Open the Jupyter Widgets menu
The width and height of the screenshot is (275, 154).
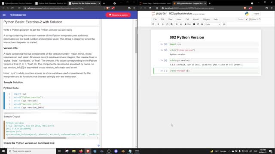point(206,19)
